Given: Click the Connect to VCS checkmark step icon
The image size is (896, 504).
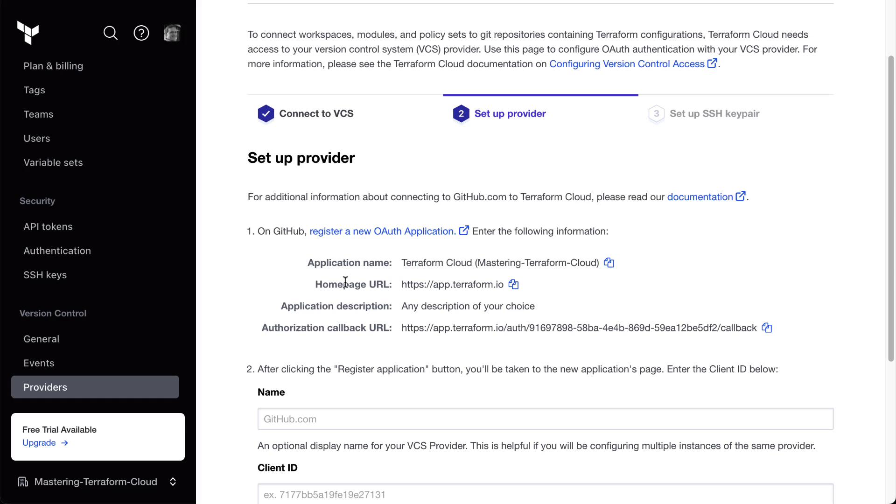Looking at the screenshot, I should 266,114.
